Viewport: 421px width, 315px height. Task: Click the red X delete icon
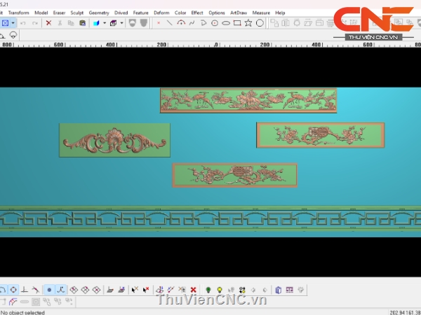[48, 23]
